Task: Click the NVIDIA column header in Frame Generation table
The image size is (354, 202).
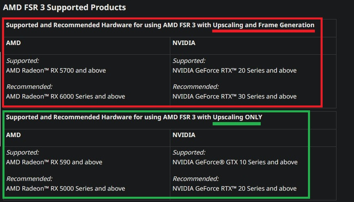Action: 184,43
